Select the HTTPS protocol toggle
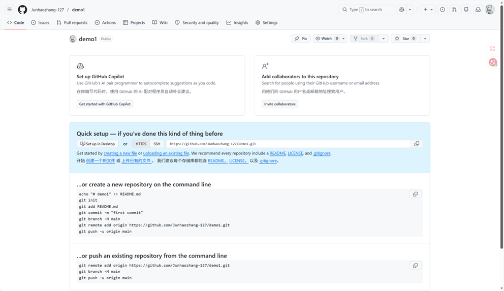504x291 pixels. click(x=141, y=144)
